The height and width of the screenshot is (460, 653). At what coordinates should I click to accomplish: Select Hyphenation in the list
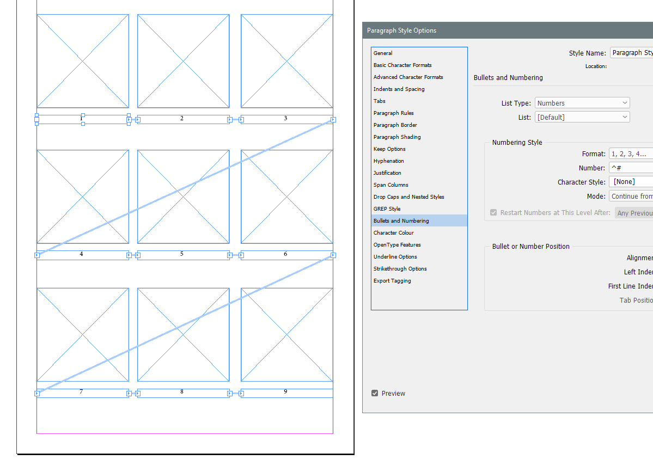[x=419, y=161]
